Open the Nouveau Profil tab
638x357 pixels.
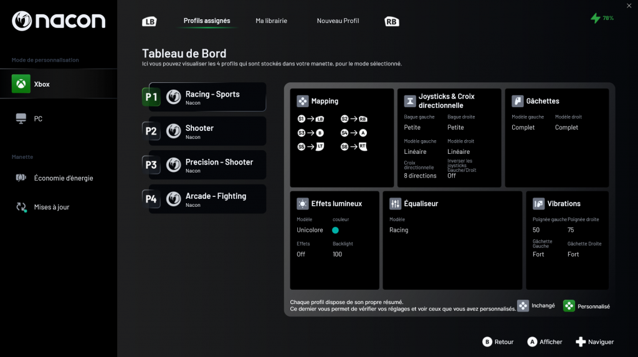click(x=338, y=21)
